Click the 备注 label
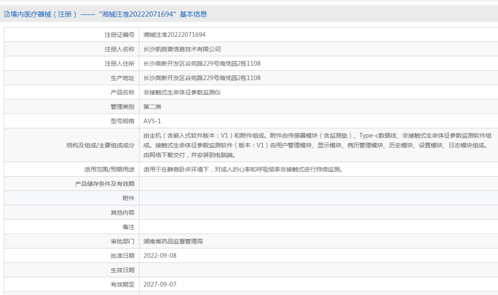The image size is (498, 295). click(x=129, y=227)
